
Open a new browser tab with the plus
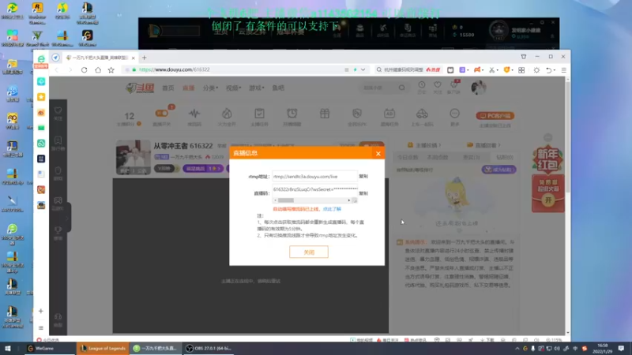click(x=144, y=58)
